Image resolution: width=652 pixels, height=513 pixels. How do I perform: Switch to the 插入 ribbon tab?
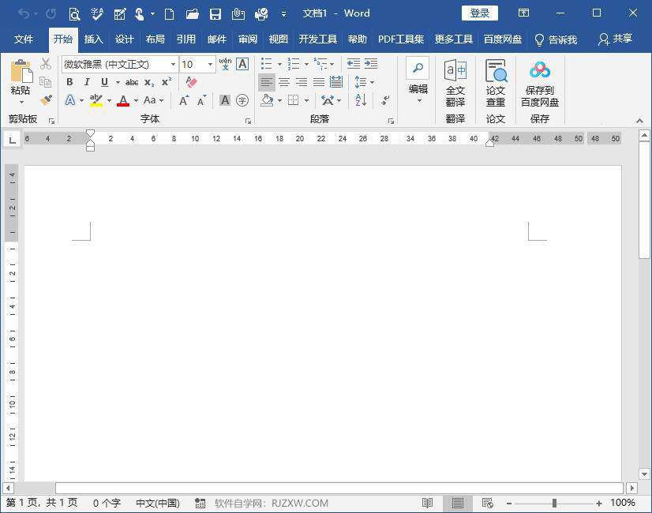point(93,39)
